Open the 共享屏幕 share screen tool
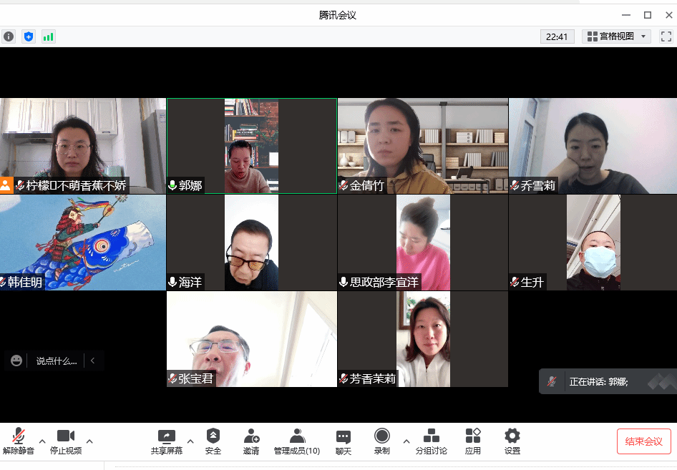This screenshot has height=470, width=677. point(166,441)
